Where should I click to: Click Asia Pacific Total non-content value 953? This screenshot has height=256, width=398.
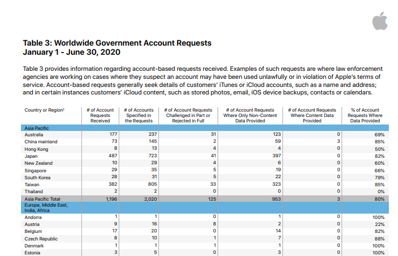click(276, 199)
